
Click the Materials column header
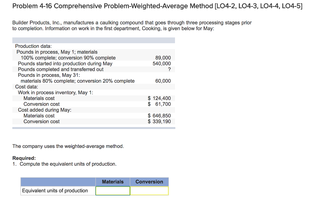coord(113,182)
